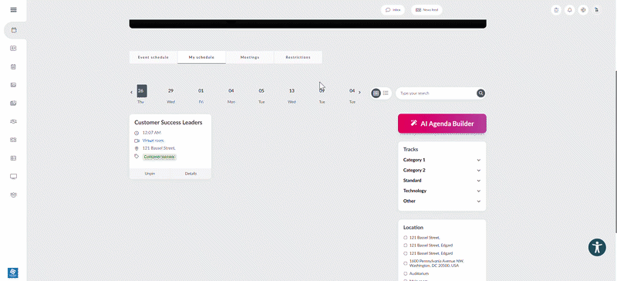This screenshot has width=617, height=281.
Task: Click the tag icon on the session card
Action: [x=137, y=157]
